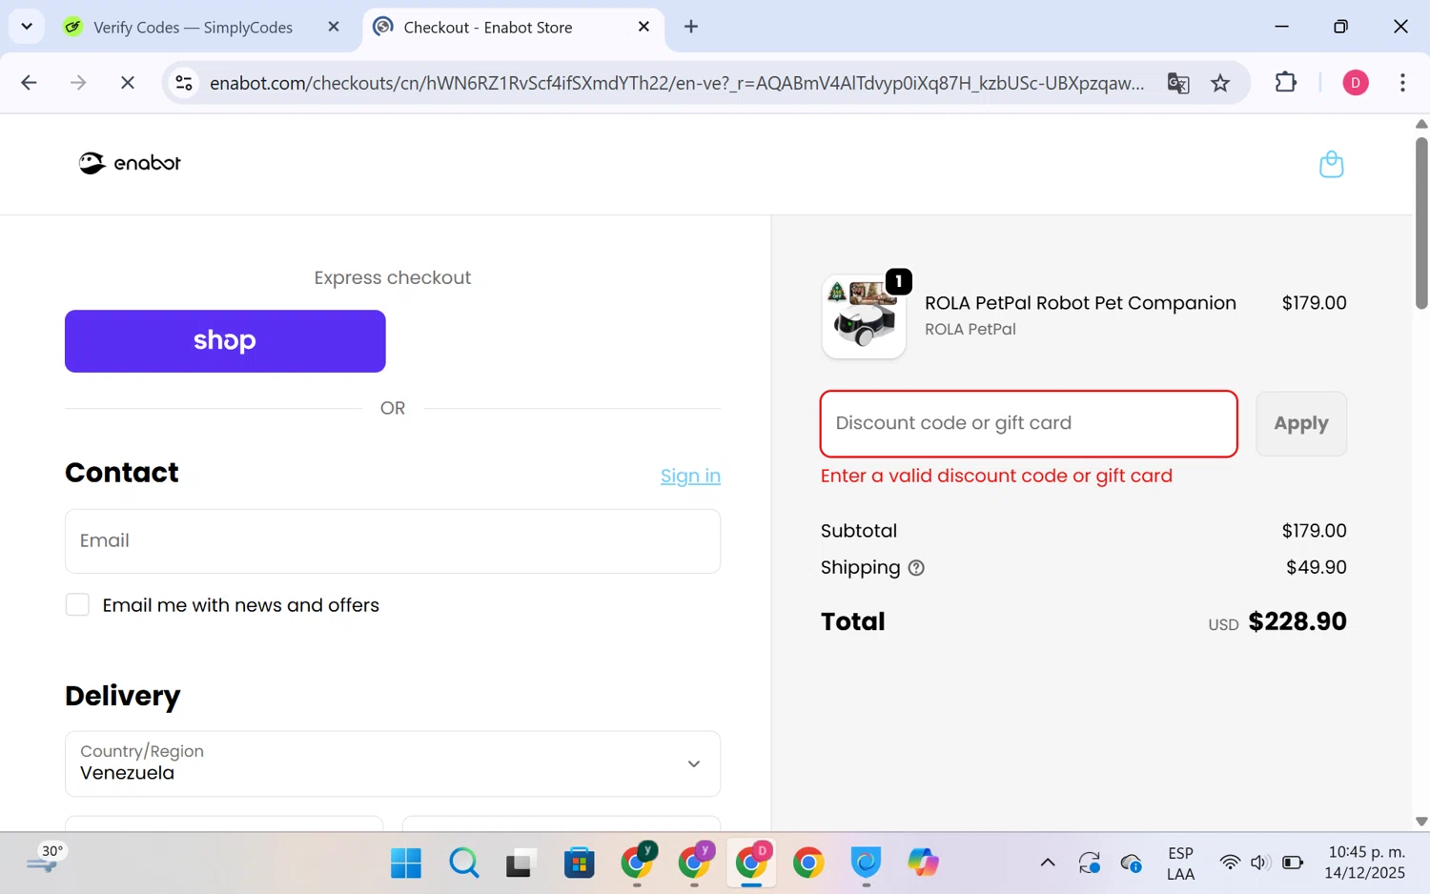Screen dimensions: 1430x894
Task: Open the Wi-Fi network tray icon
Action: coord(1230,864)
